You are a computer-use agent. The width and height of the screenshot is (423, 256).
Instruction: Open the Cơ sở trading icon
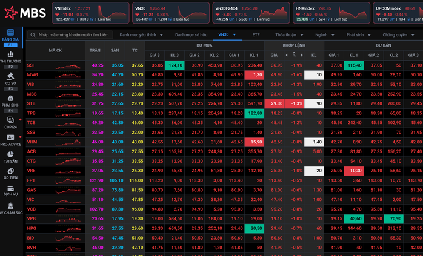coord(10,76)
